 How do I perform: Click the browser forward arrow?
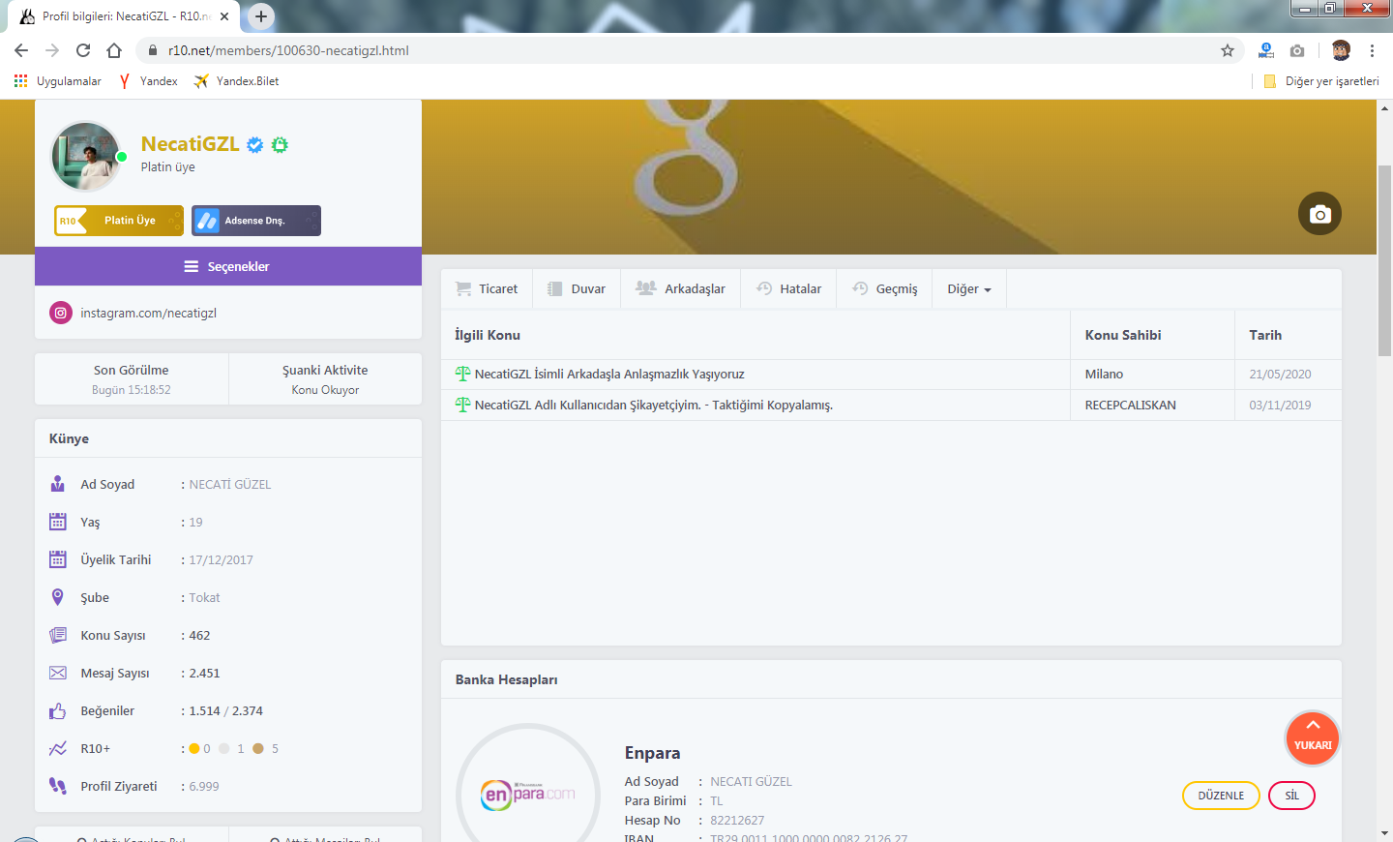[x=52, y=50]
